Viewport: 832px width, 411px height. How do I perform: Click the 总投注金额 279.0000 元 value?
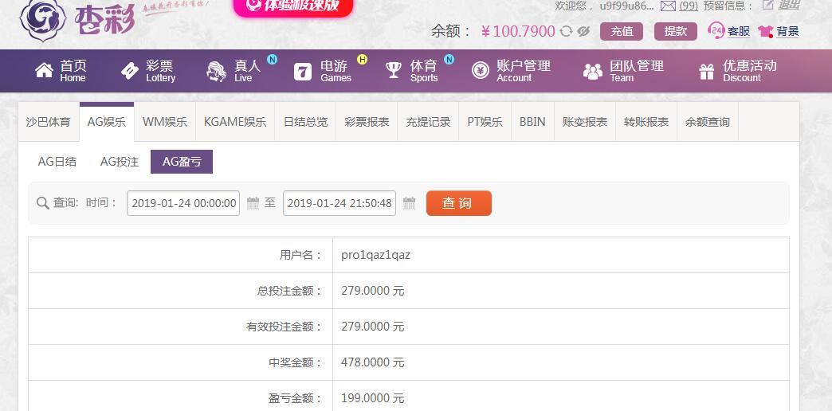click(372, 291)
